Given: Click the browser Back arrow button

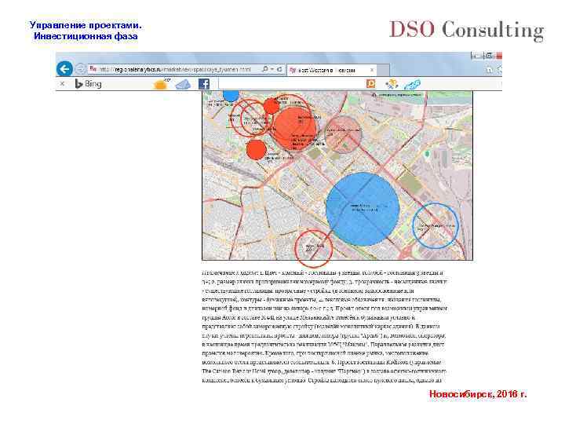Looking at the screenshot, I should point(65,68).
